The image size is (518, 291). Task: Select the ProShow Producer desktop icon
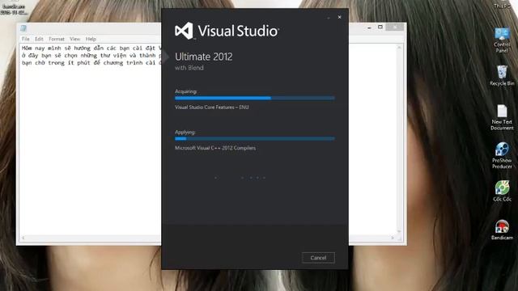(x=502, y=155)
